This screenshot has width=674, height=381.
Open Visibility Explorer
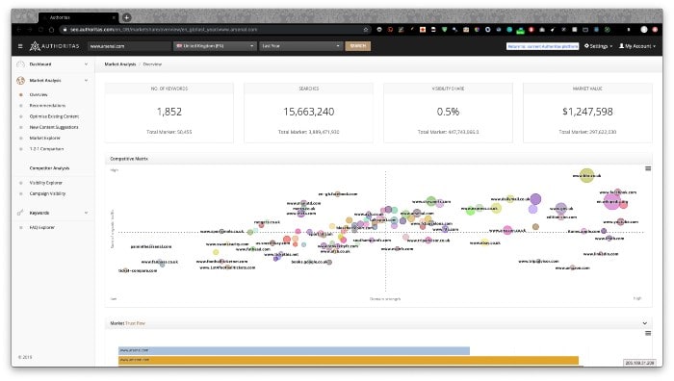[45, 183]
